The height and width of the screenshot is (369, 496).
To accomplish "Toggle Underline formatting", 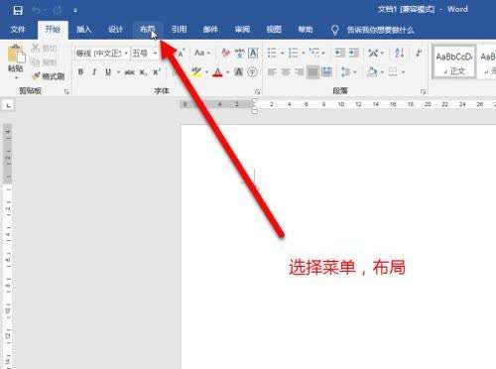I will [108, 72].
